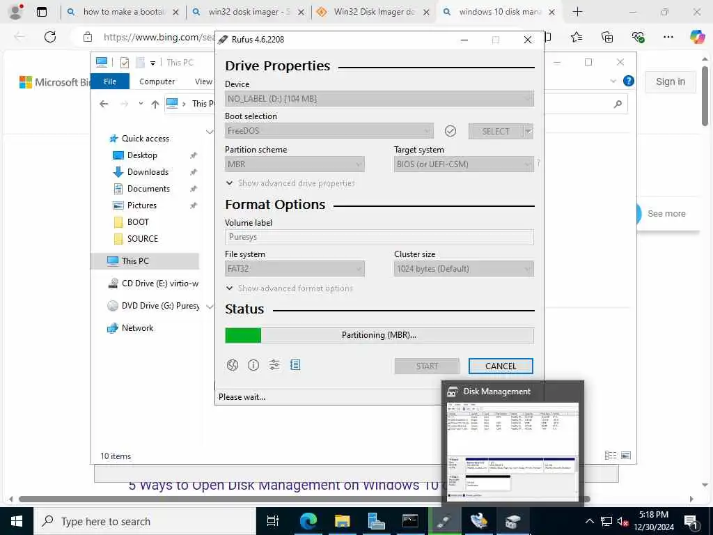Image resolution: width=713 pixels, height=535 pixels.
Task: Open the File tab in File Explorer
Action: tap(110, 82)
